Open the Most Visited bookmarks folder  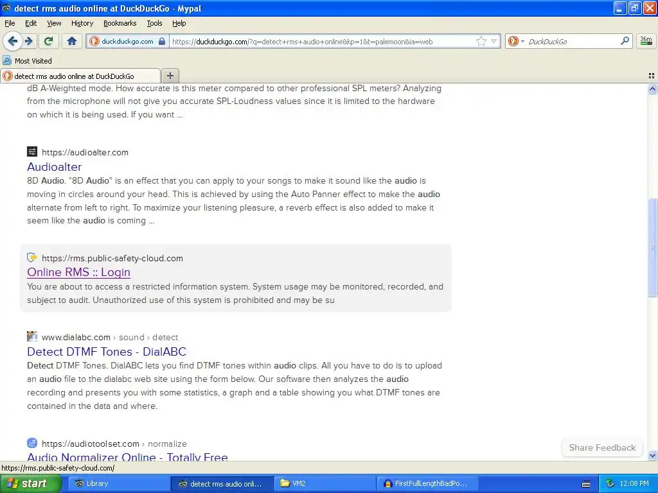coord(27,61)
